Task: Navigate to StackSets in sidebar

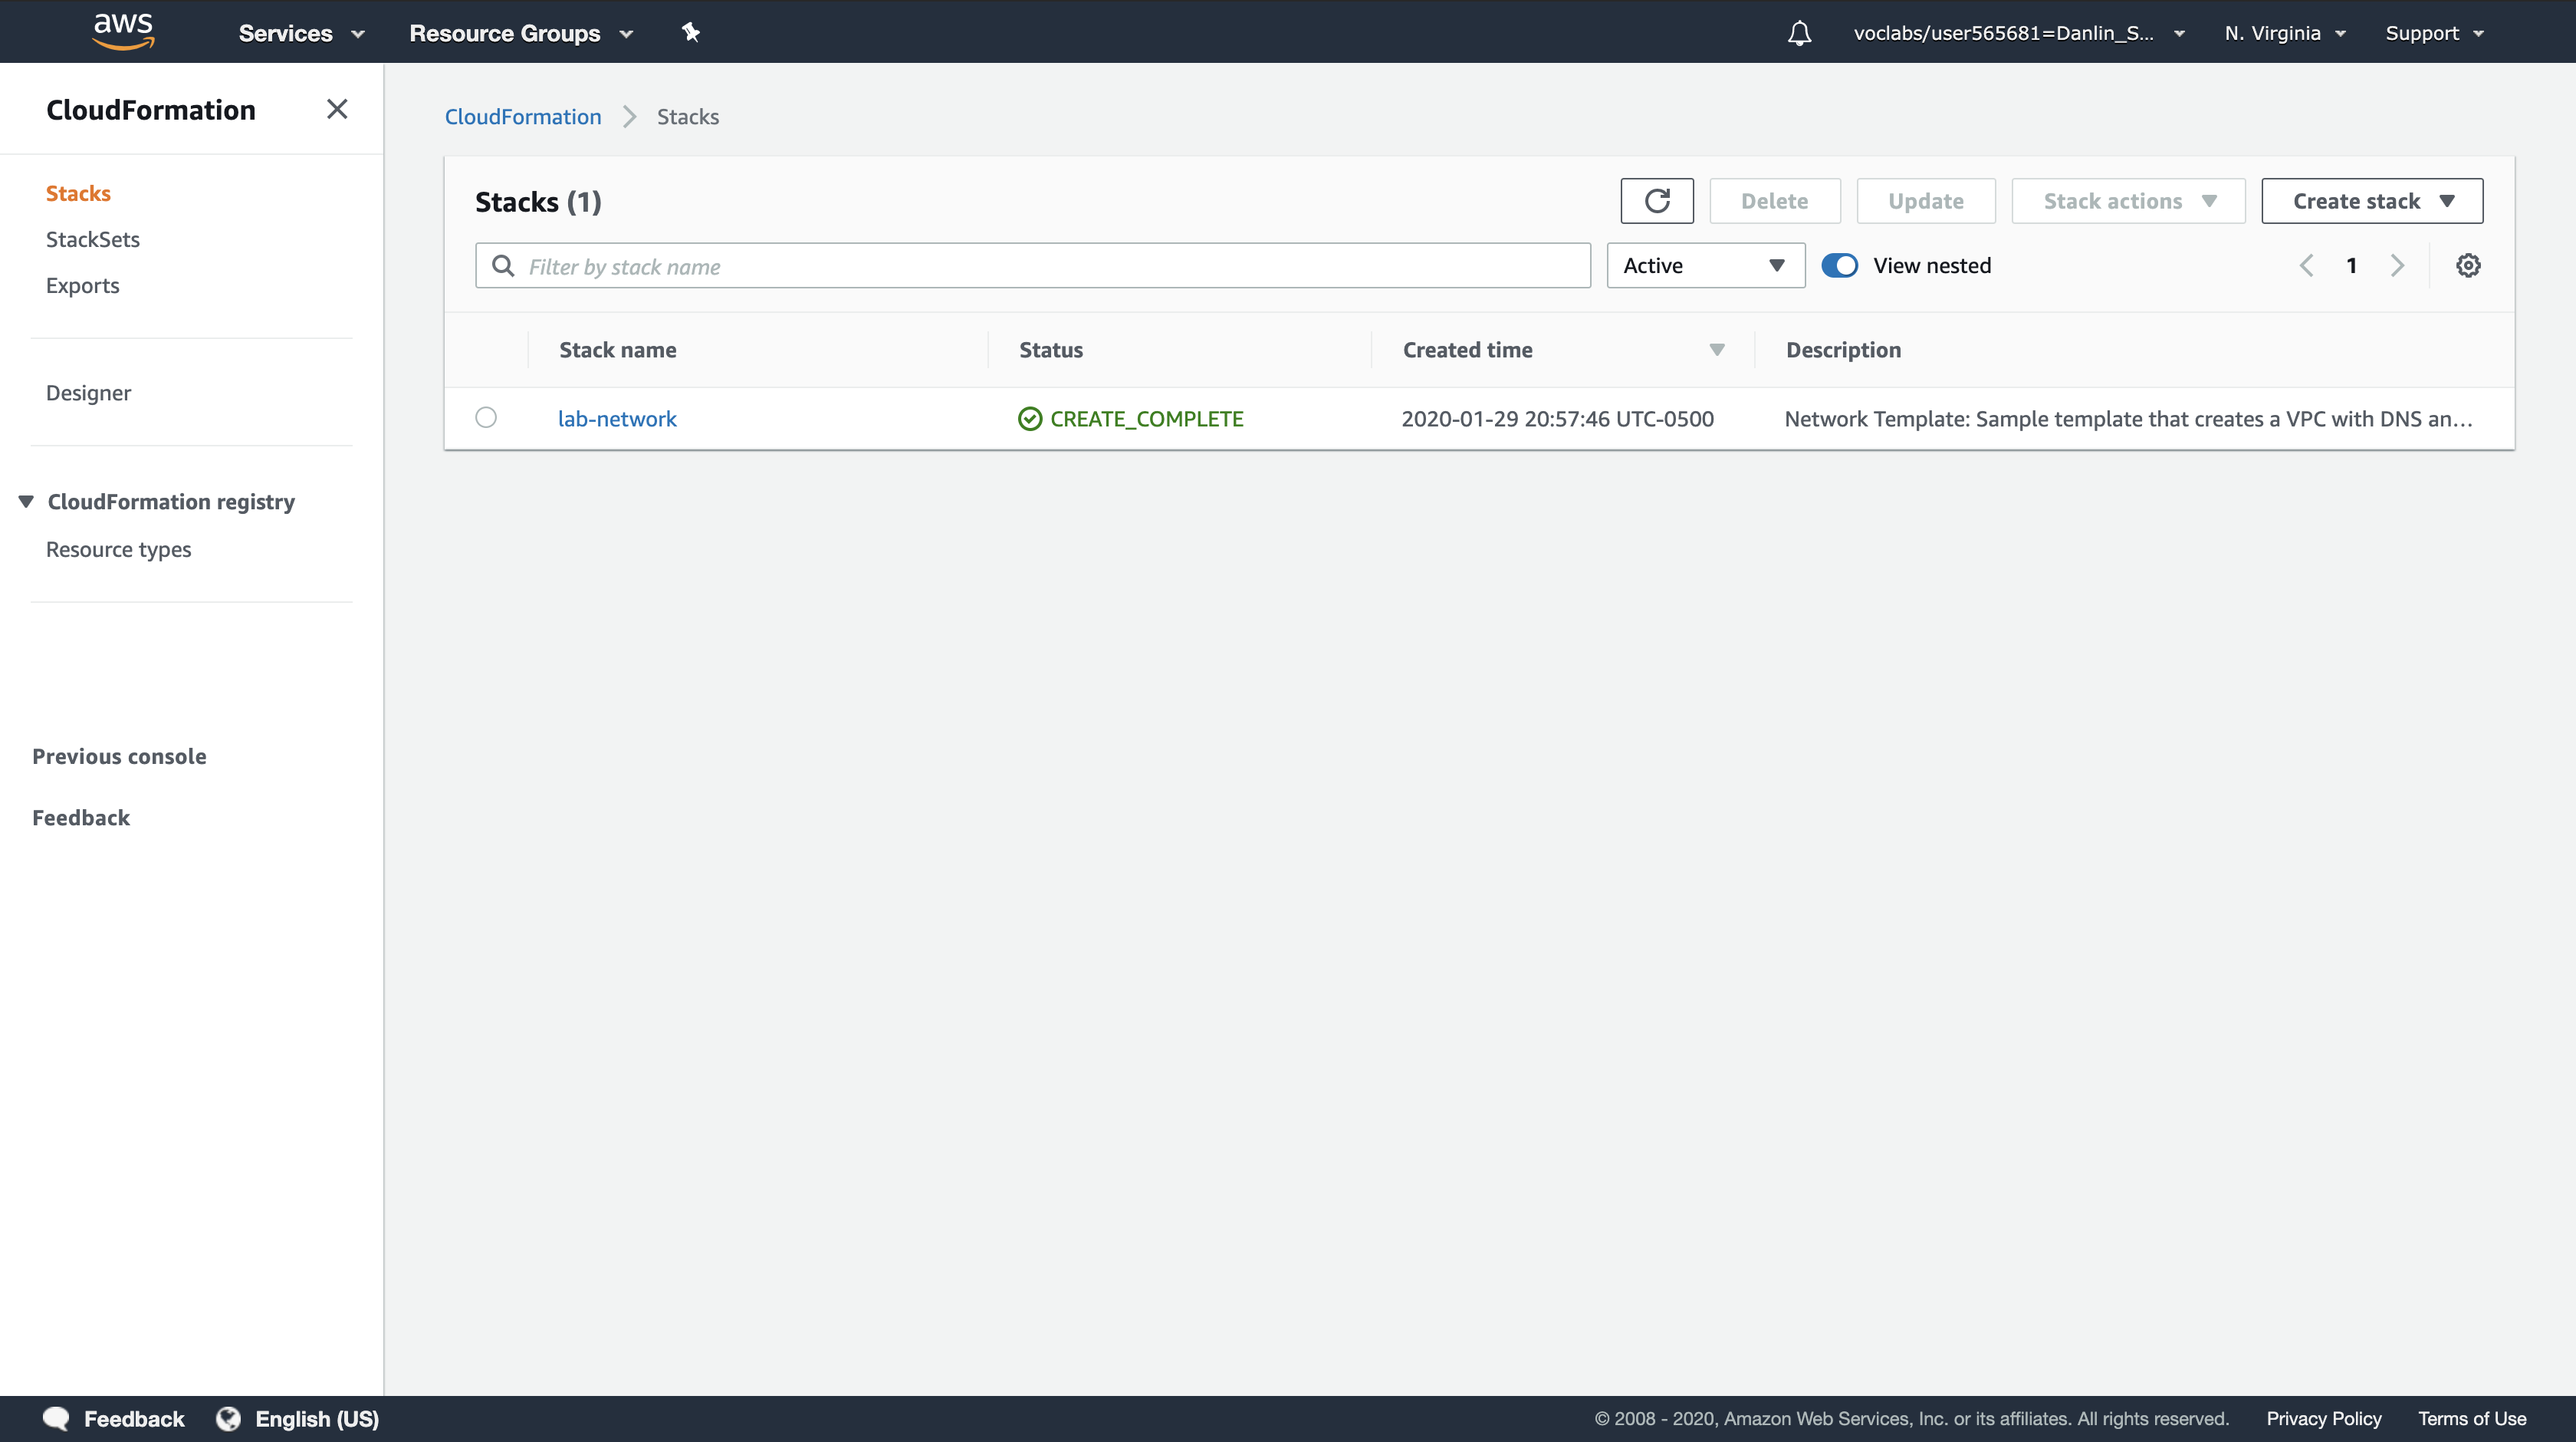Action: (x=93, y=239)
